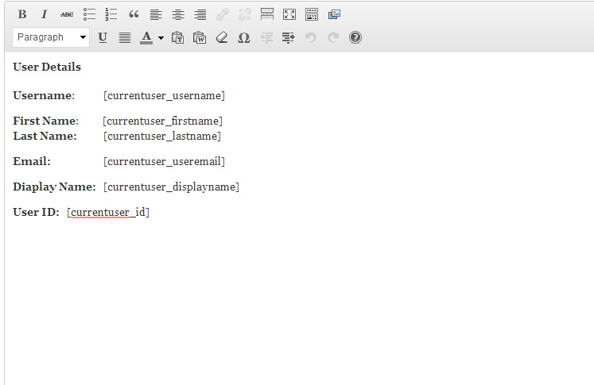Insert a special character with Omega icon
Image resolution: width=594 pixels, height=385 pixels.
click(244, 37)
